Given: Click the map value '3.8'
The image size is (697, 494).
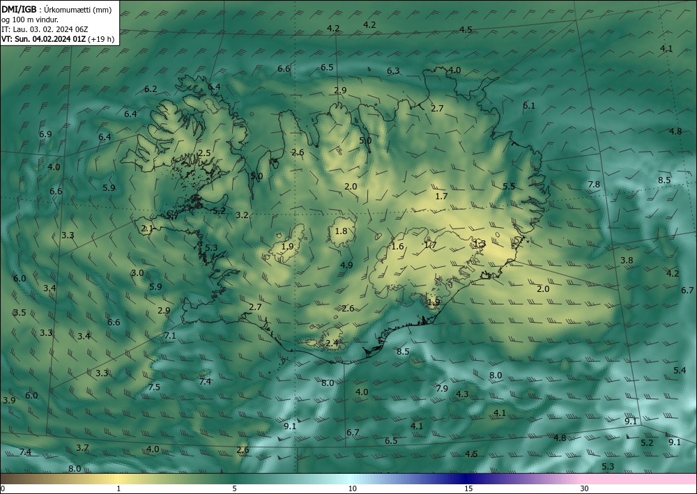Looking at the screenshot, I should coord(627,261).
